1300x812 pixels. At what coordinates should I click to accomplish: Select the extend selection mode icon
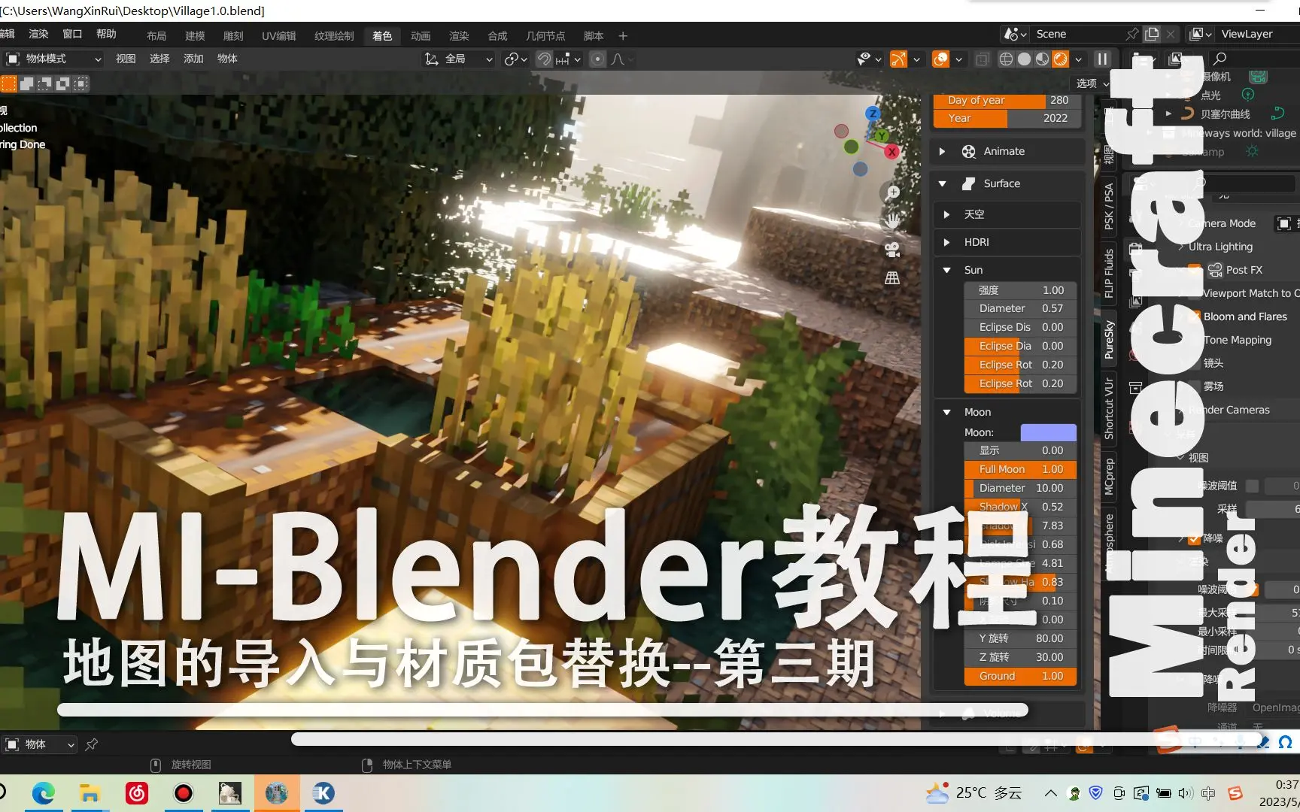coord(26,83)
